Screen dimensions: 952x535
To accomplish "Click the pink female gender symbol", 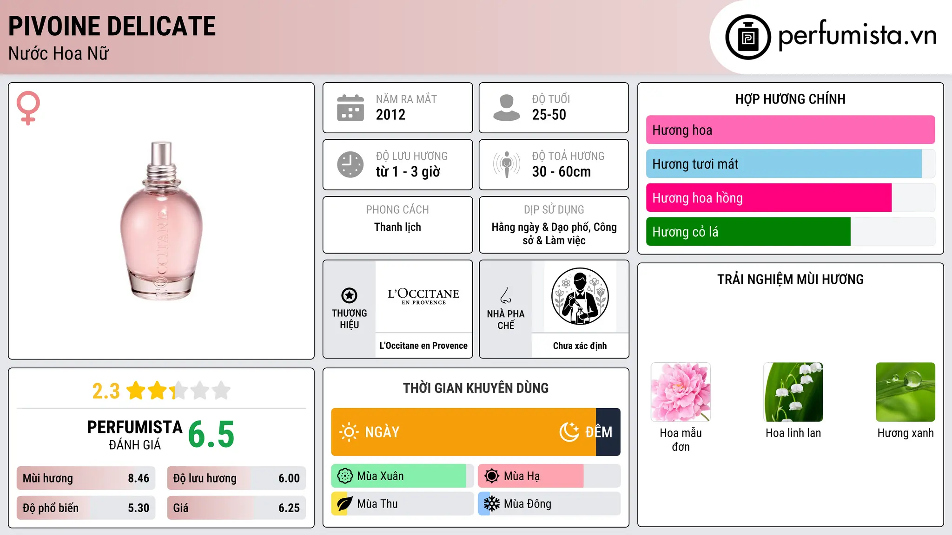I will click(x=28, y=108).
